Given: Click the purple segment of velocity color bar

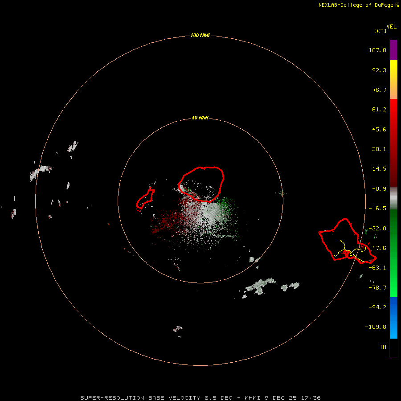Looking at the screenshot, I should pyautogui.click(x=393, y=49).
